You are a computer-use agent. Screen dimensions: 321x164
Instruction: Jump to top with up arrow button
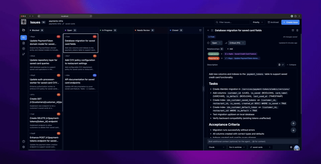293,123
